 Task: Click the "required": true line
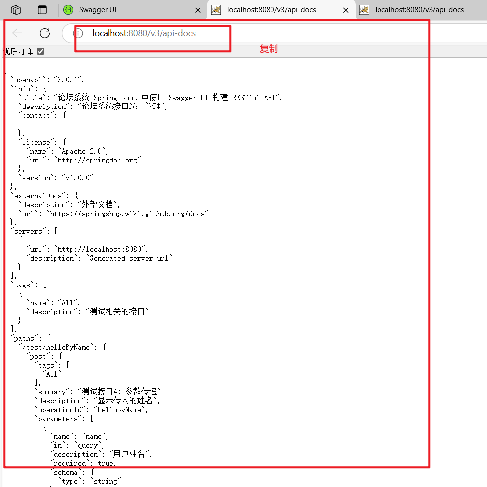click(83, 463)
